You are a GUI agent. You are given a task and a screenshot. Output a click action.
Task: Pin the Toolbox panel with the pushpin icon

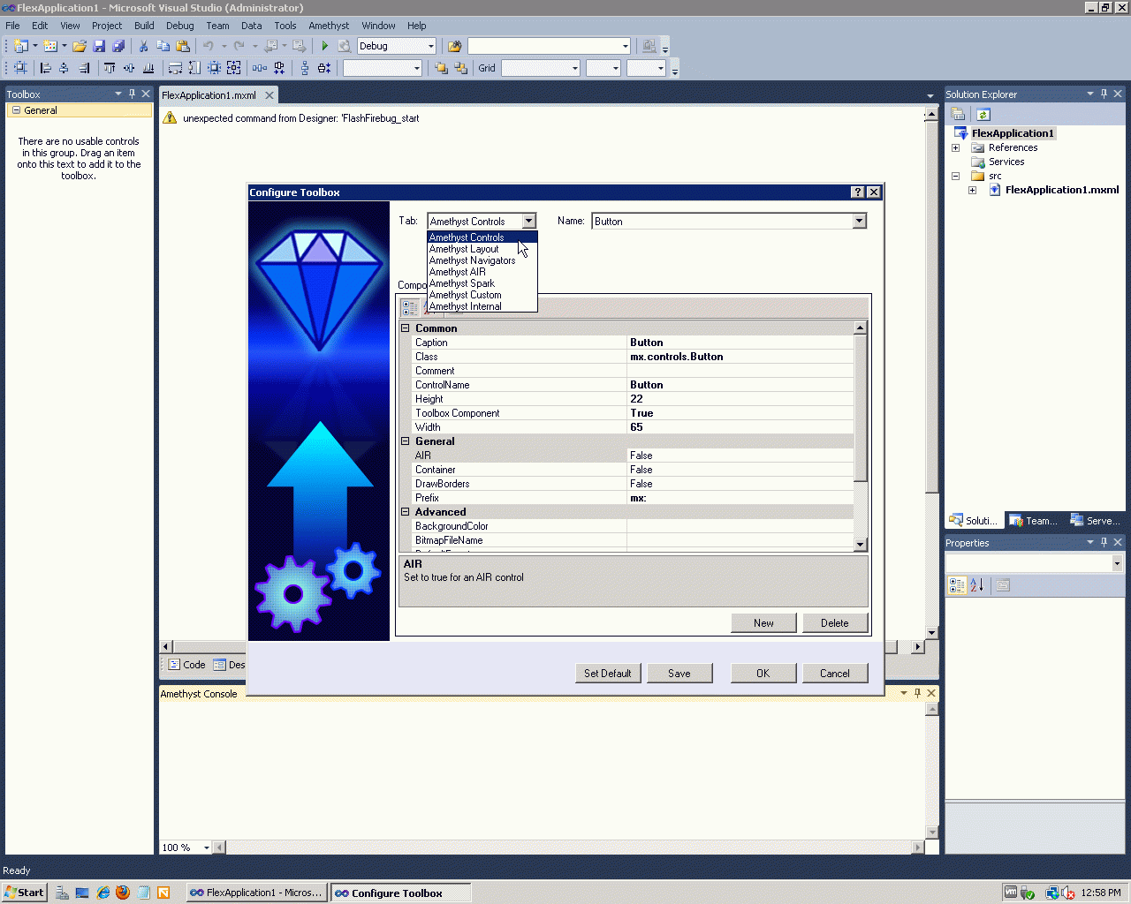(x=133, y=94)
